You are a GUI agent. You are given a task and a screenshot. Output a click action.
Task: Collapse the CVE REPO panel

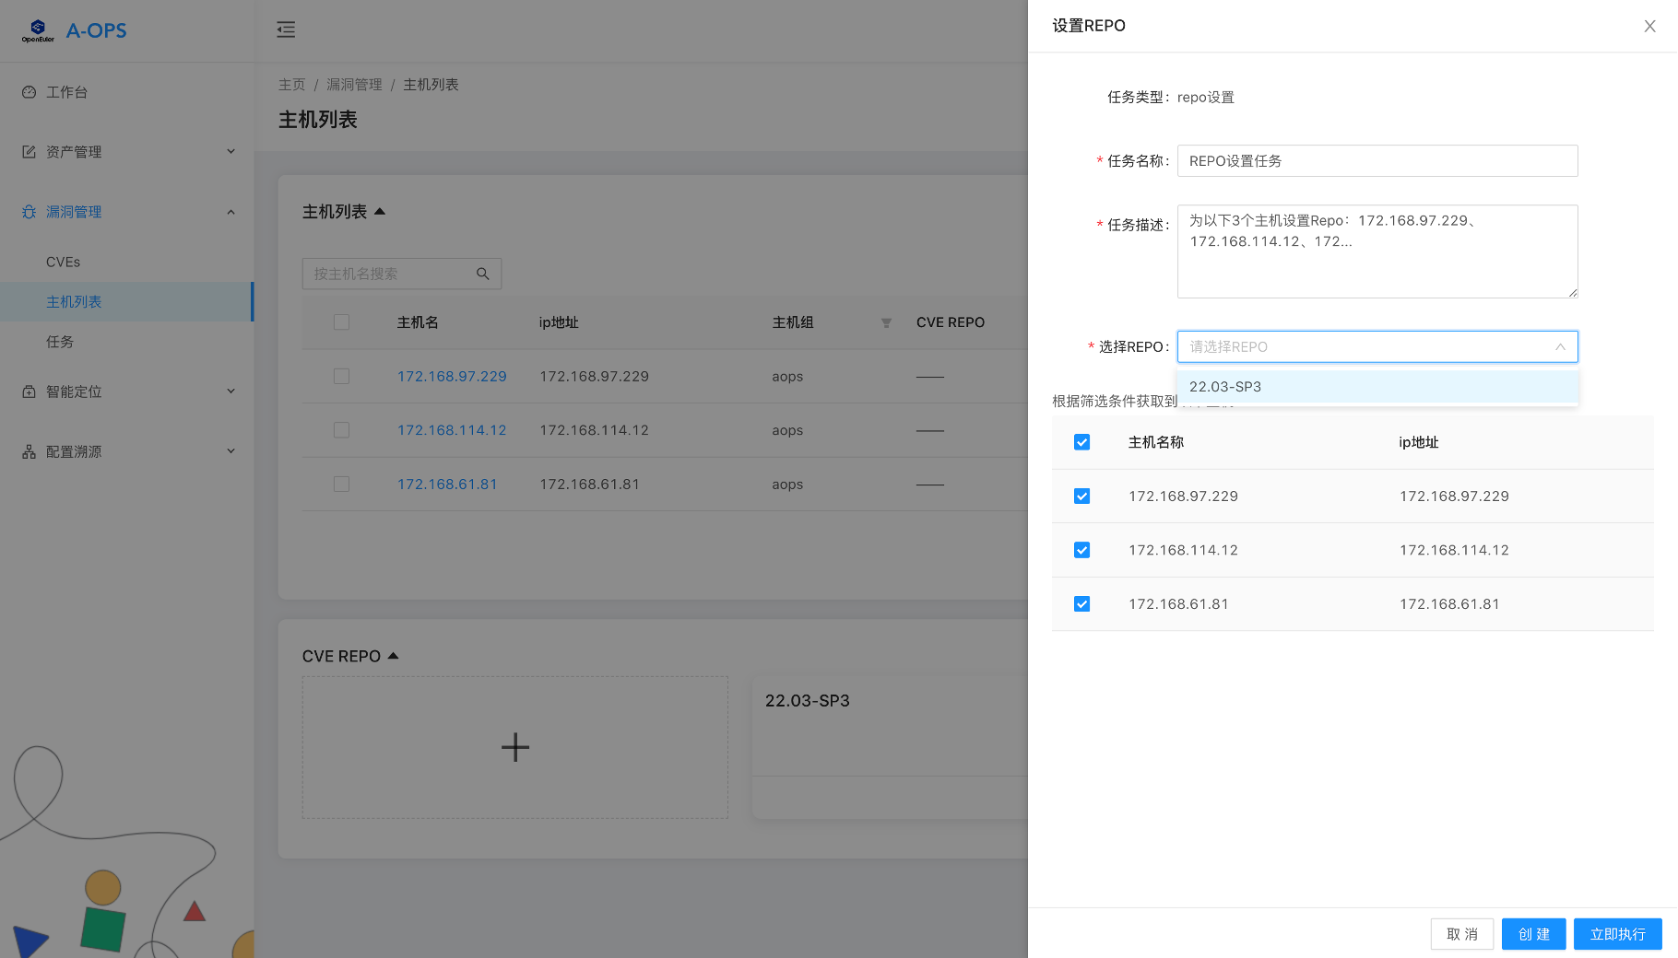tap(393, 655)
